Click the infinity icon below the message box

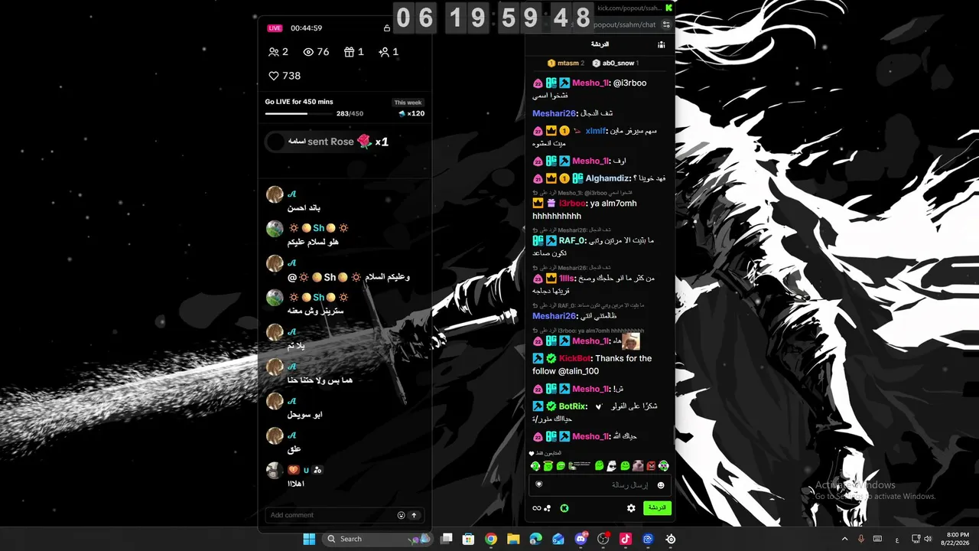pyautogui.click(x=536, y=508)
